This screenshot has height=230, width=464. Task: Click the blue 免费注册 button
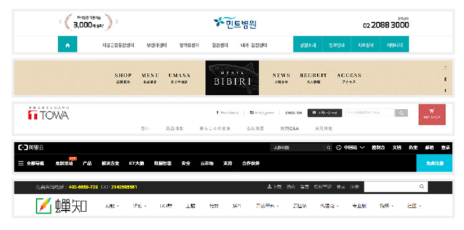tap(434, 163)
